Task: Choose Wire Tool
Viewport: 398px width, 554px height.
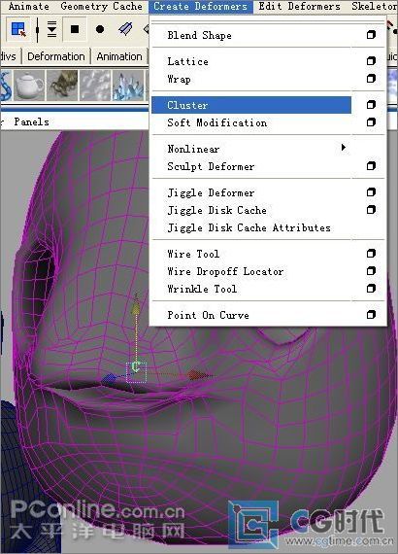Action: [x=193, y=254]
